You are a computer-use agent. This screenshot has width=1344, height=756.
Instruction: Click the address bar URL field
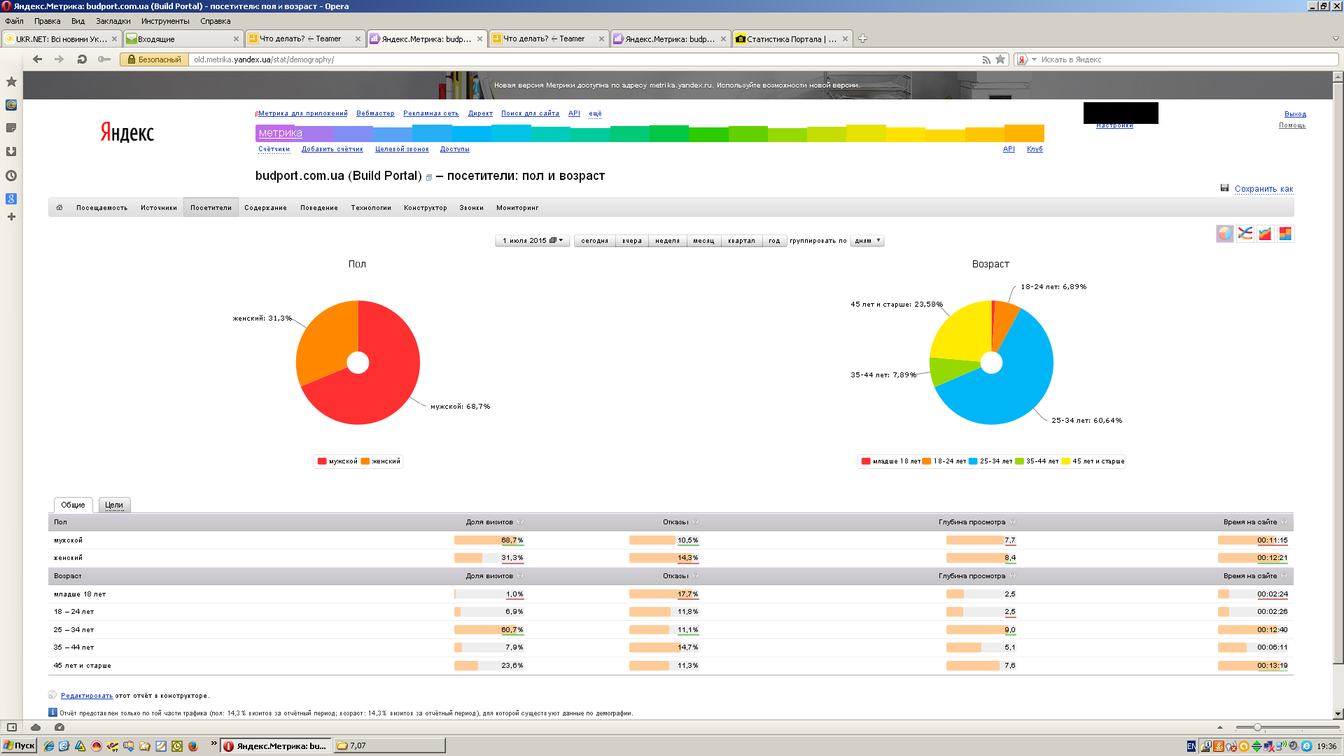pyautogui.click(x=584, y=59)
